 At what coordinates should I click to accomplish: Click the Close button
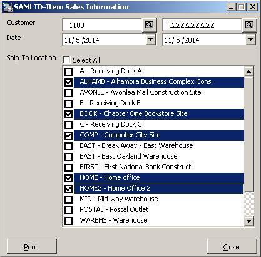click(x=232, y=247)
